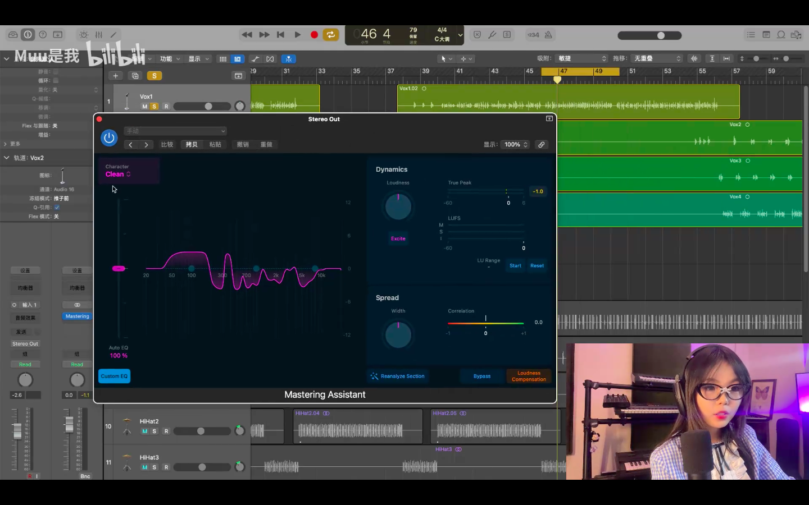Screen dimensions: 809x505
Task: Open the Mixer sliders icon
Action: (99, 35)
